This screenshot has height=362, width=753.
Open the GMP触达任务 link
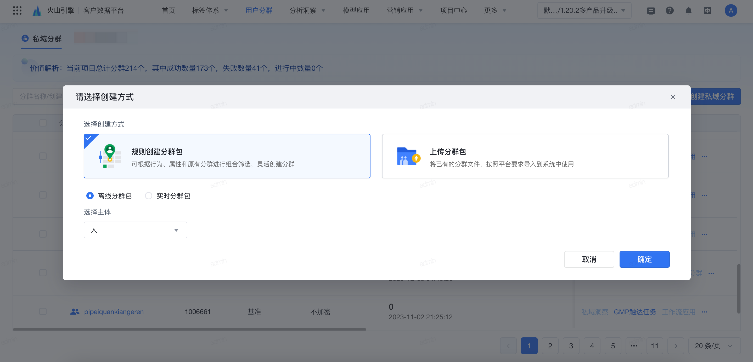(635, 312)
